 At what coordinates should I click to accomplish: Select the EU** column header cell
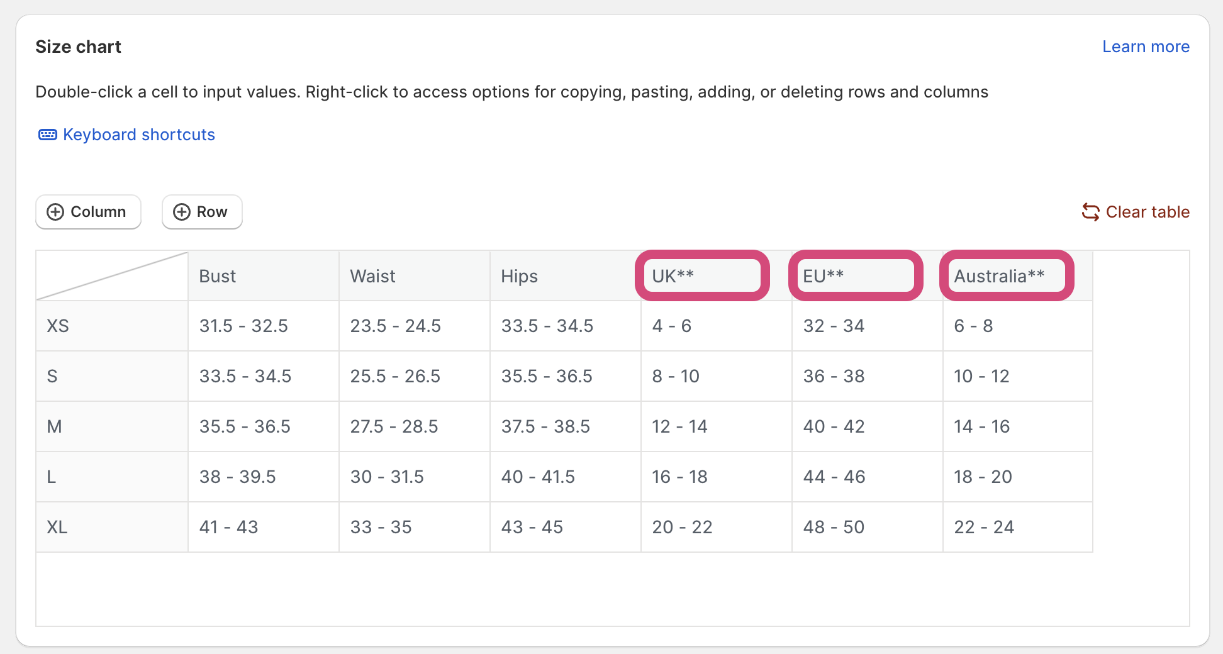pyautogui.click(x=868, y=276)
